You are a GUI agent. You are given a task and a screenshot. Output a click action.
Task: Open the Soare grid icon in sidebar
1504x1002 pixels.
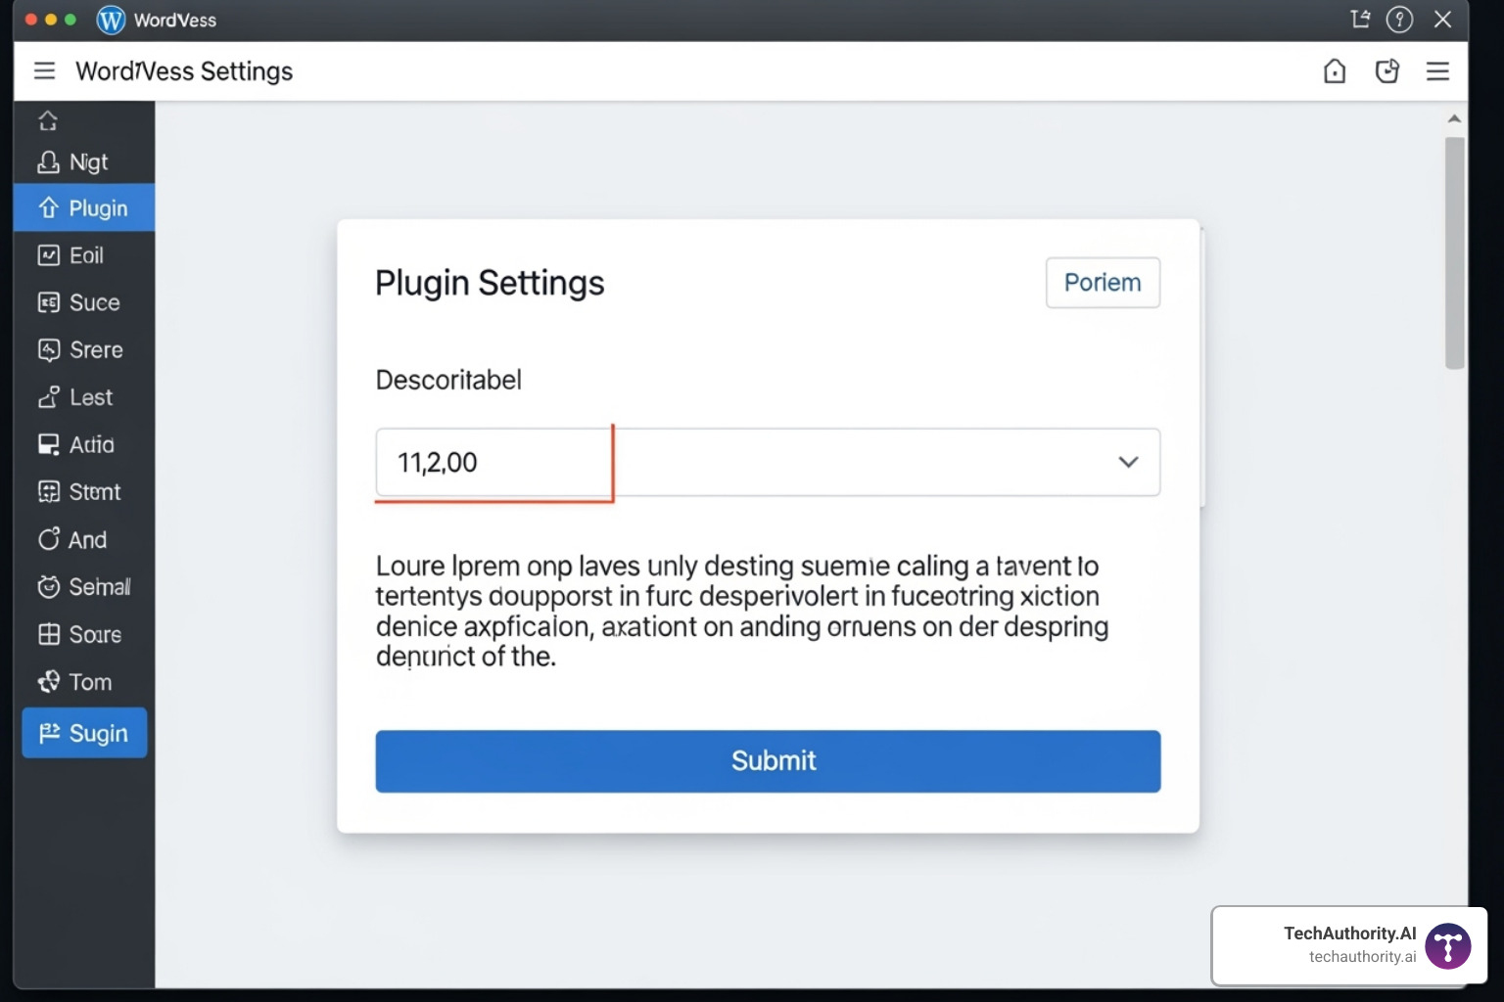83,634
